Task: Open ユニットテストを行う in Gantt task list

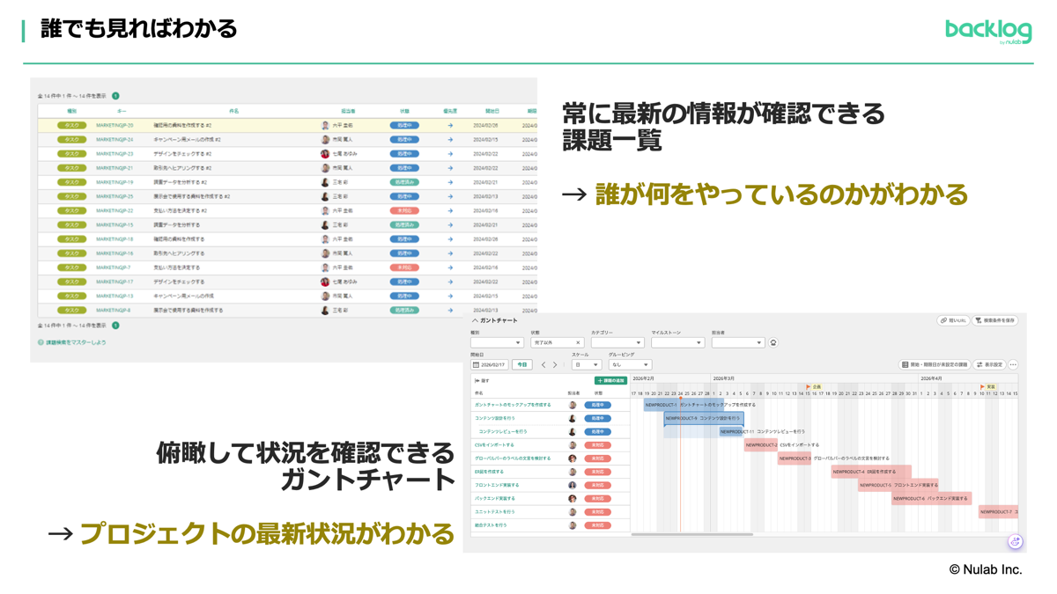Action: [x=495, y=512]
